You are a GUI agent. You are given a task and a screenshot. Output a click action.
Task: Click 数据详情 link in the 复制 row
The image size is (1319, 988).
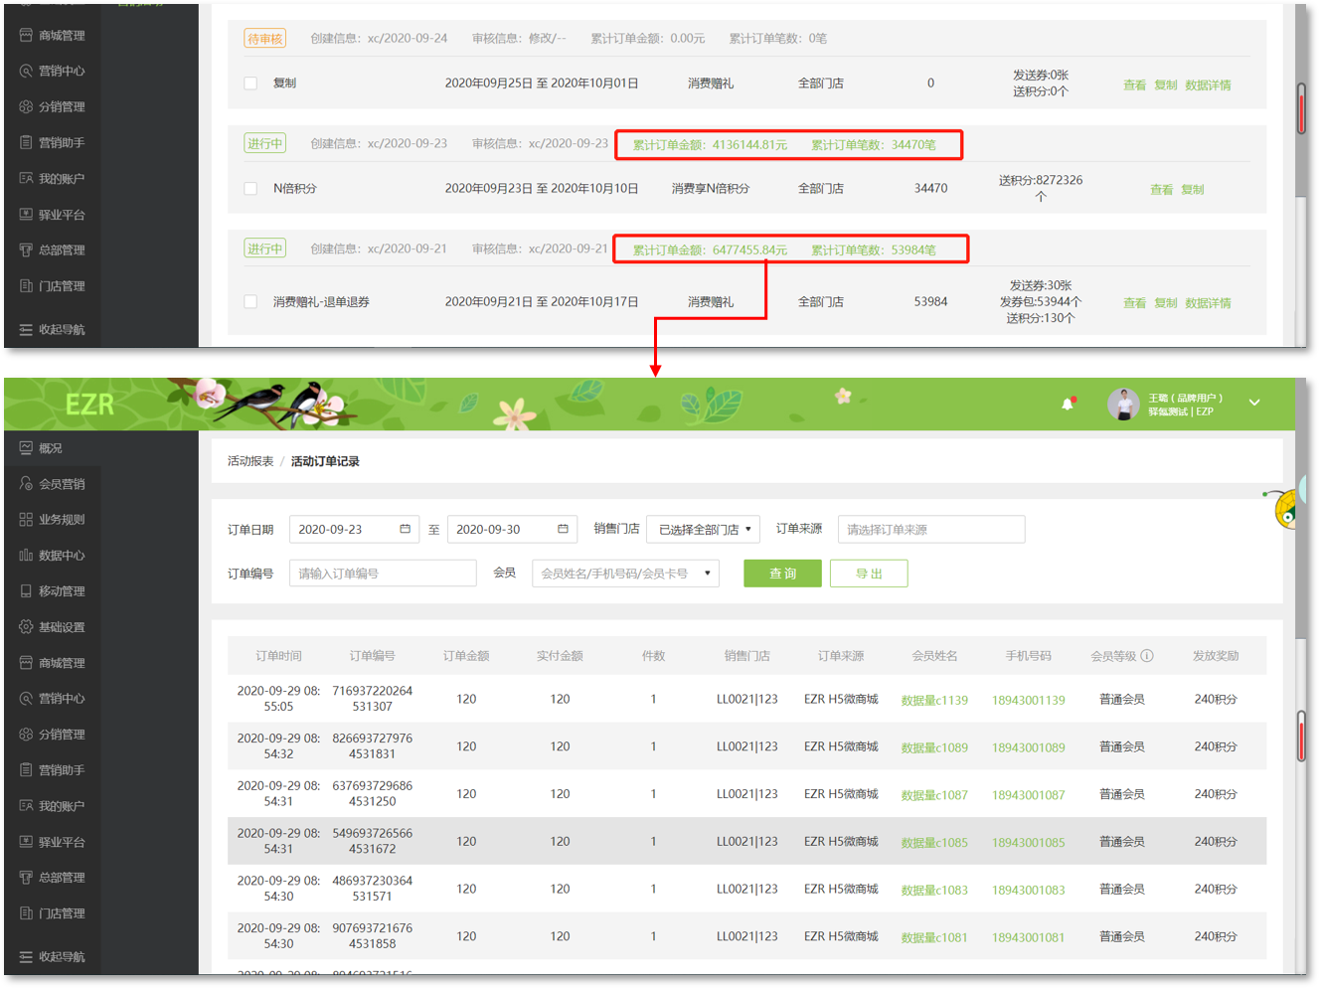(x=1208, y=85)
